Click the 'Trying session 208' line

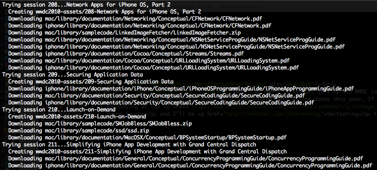tap(86, 4)
